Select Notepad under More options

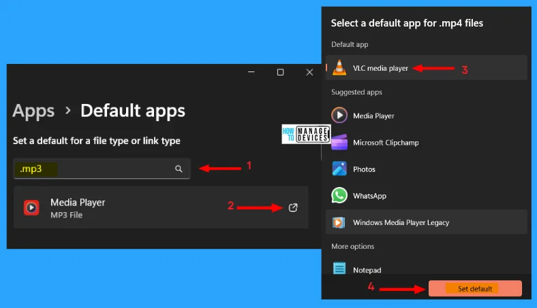pyautogui.click(x=426, y=269)
